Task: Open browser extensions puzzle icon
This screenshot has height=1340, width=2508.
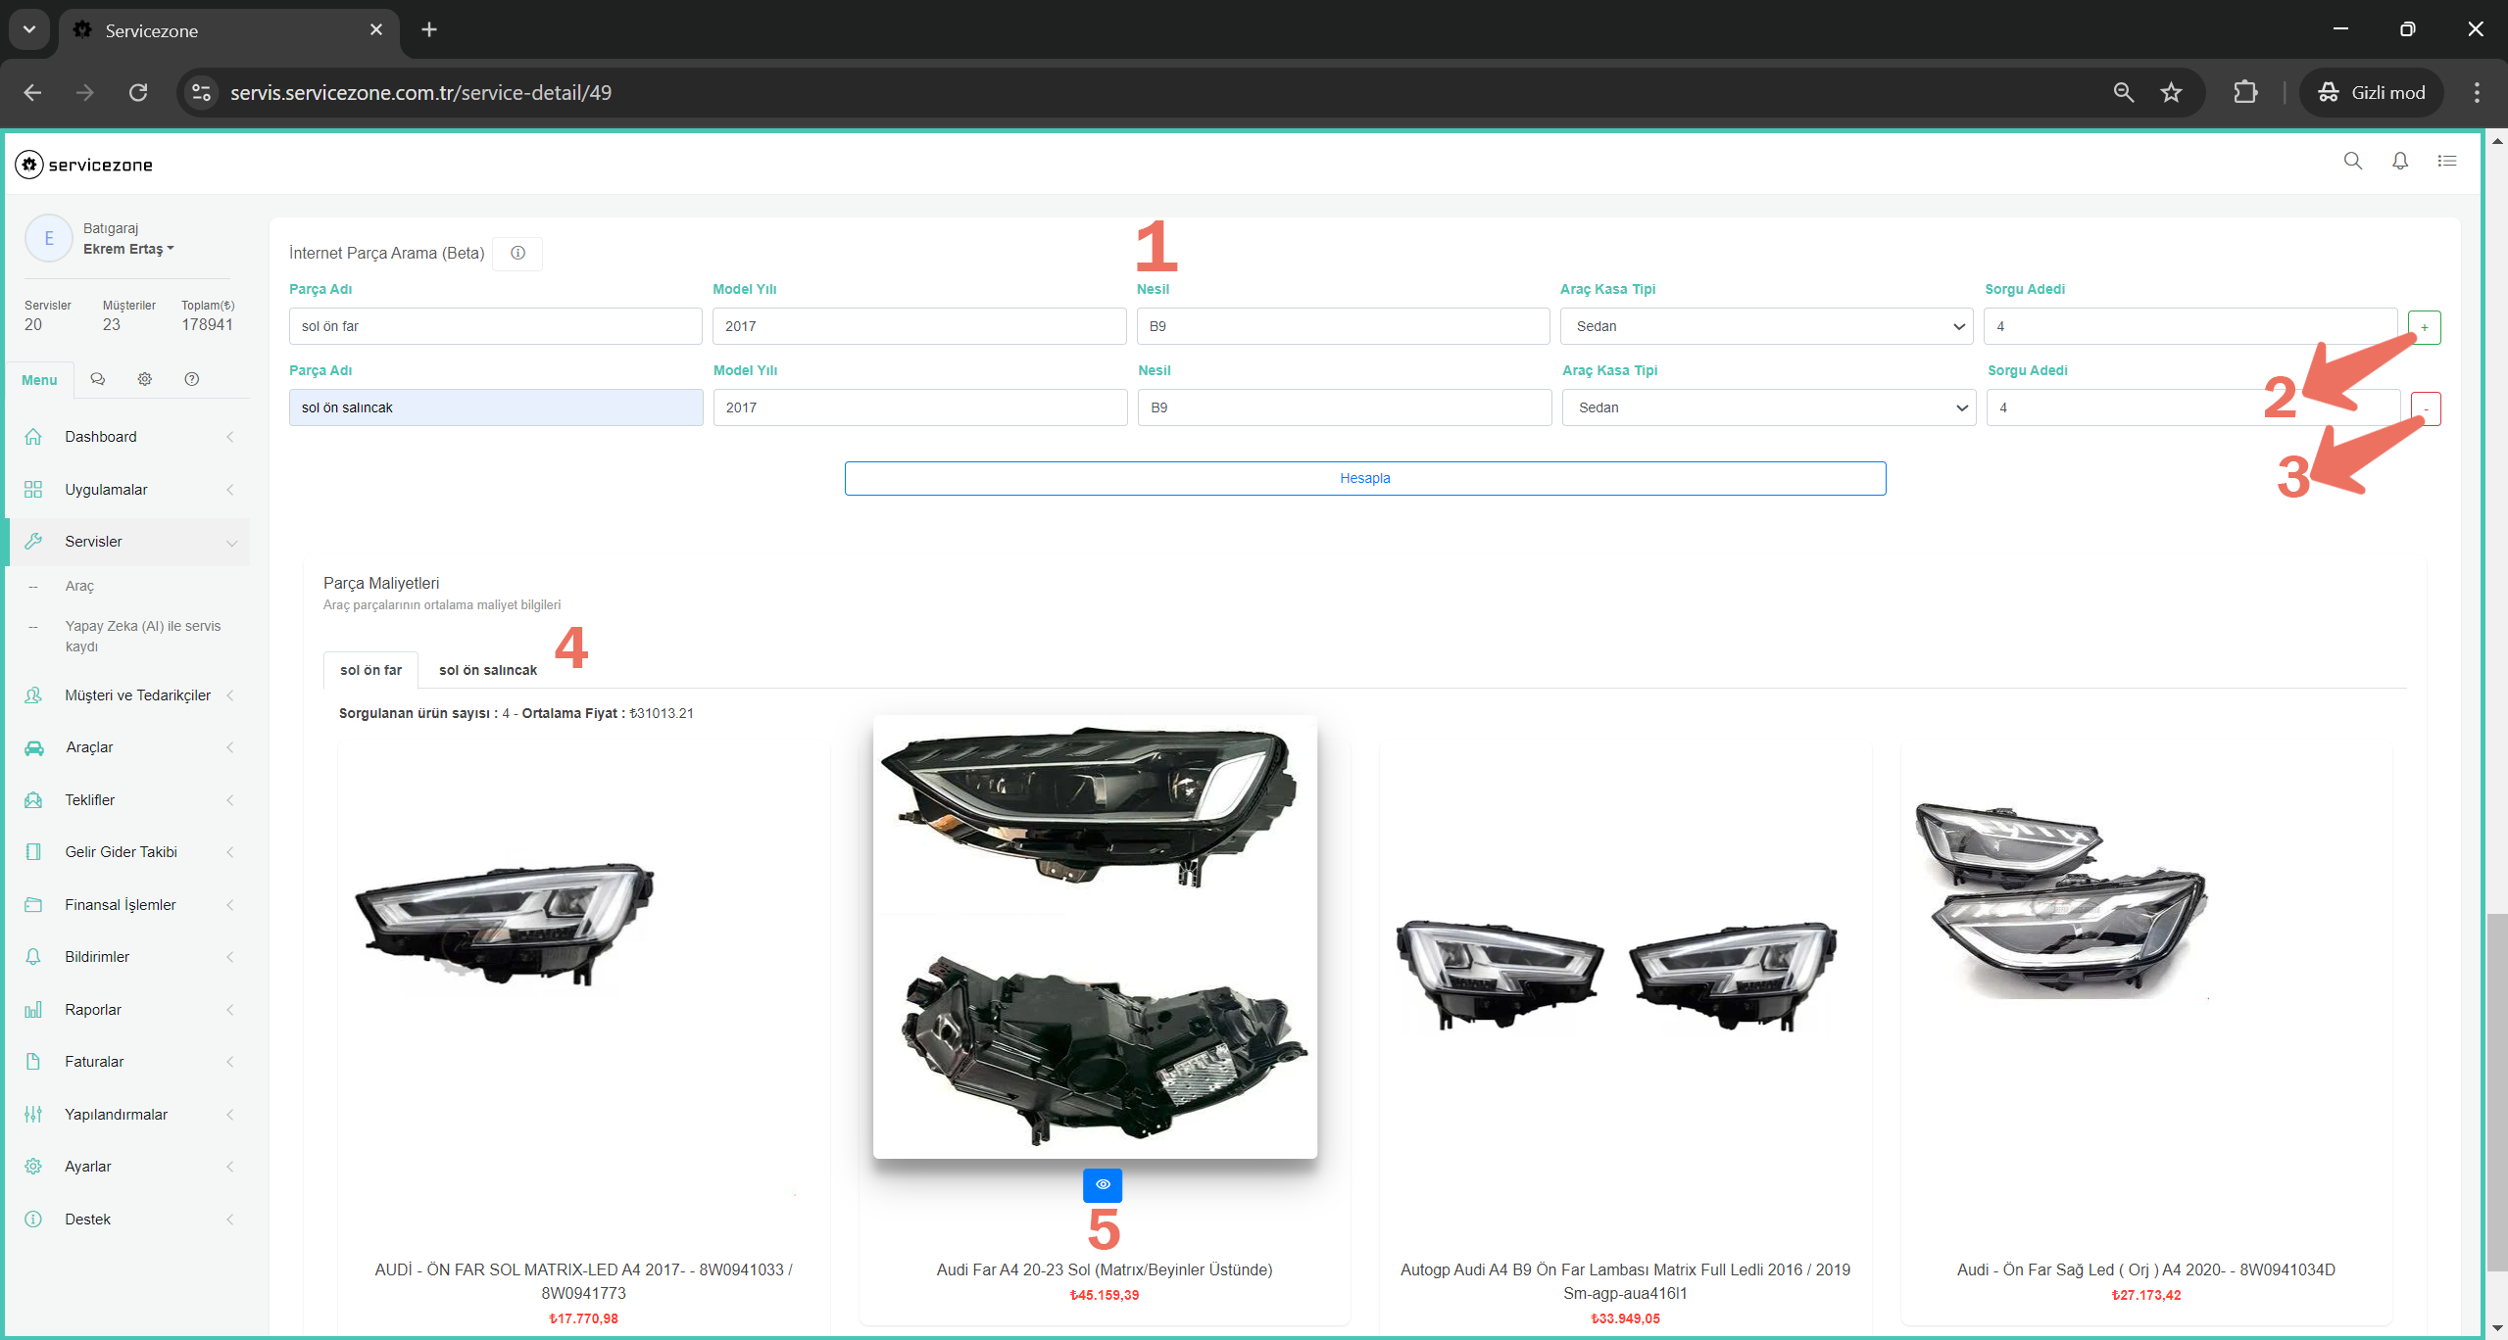Action: coord(2245,93)
